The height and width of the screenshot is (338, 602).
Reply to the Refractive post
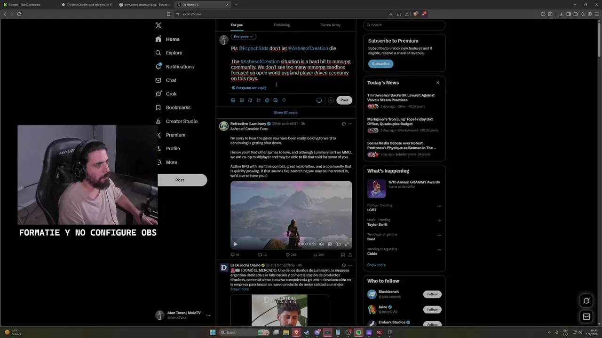pyautogui.click(x=234, y=255)
